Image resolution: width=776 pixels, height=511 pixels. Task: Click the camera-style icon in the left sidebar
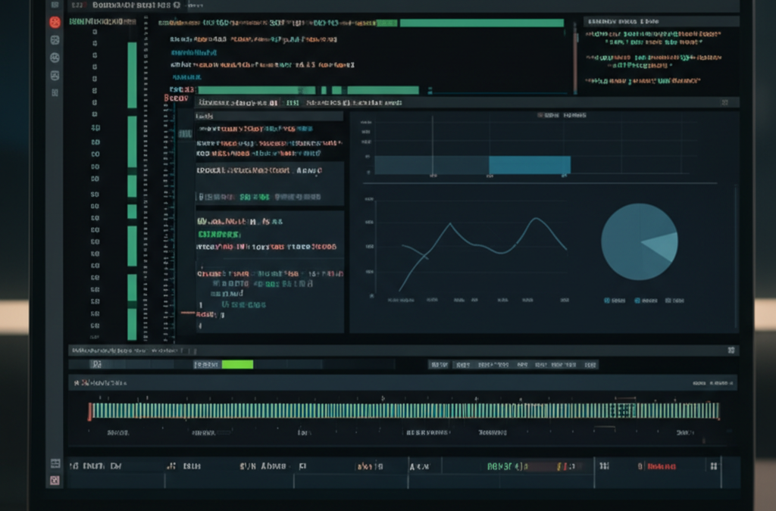55,75
